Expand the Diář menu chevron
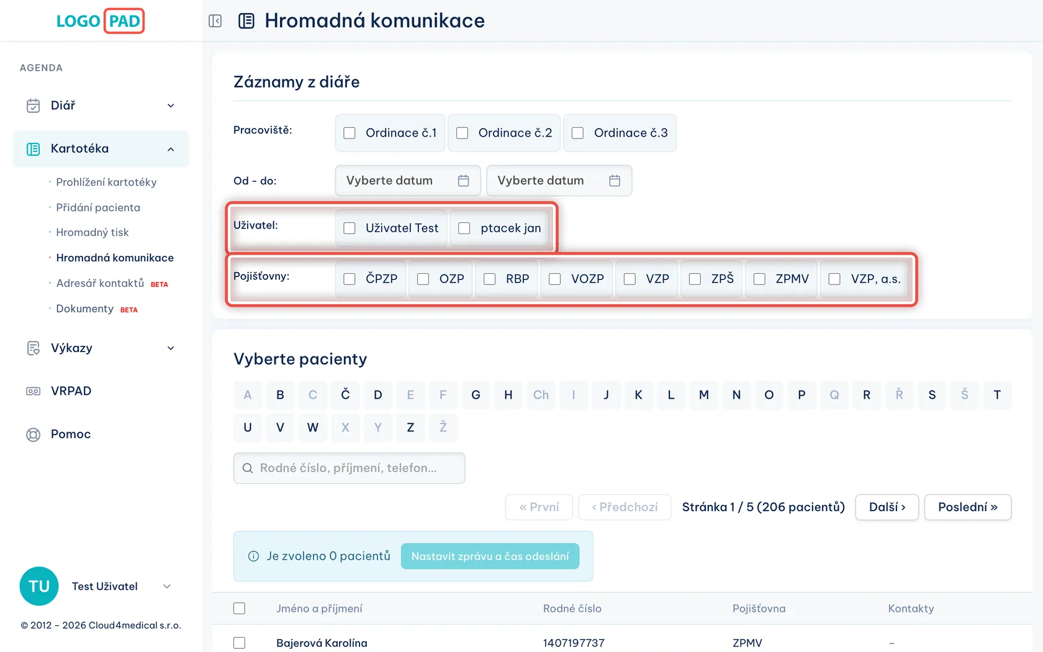Screen dimensions: 1043x652 [x=171, y=106]
